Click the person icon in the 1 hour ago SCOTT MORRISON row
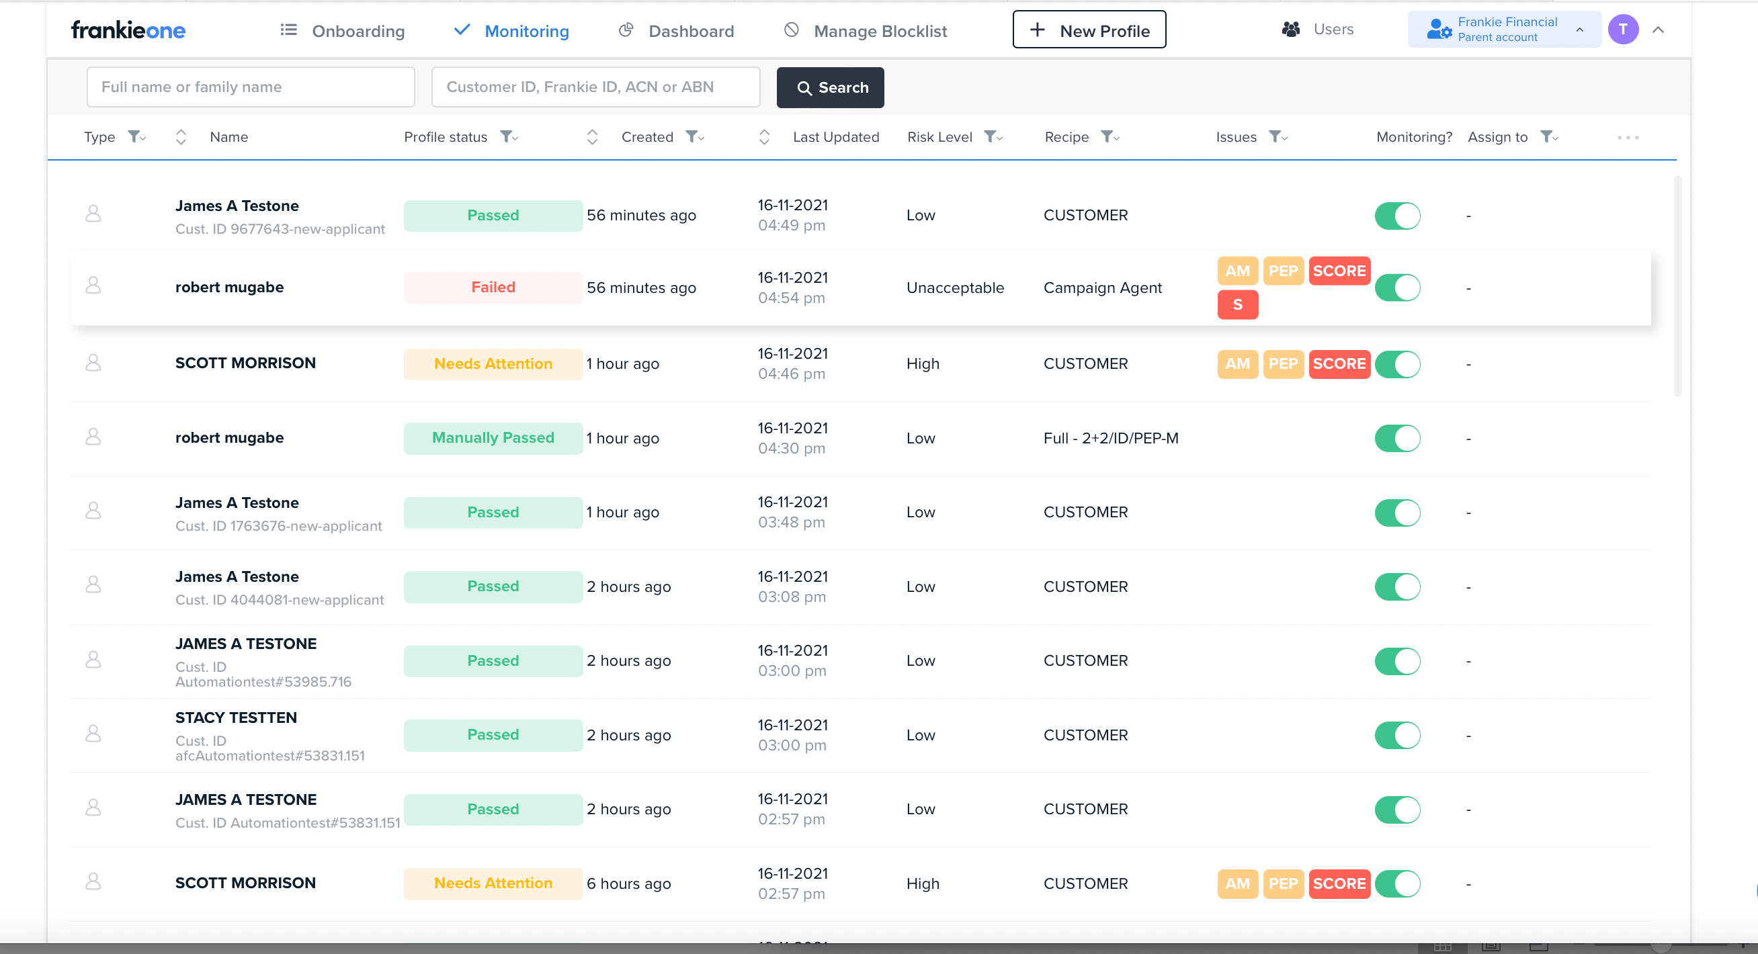Viewport: 1758px width, 954px height. point(93,363)
